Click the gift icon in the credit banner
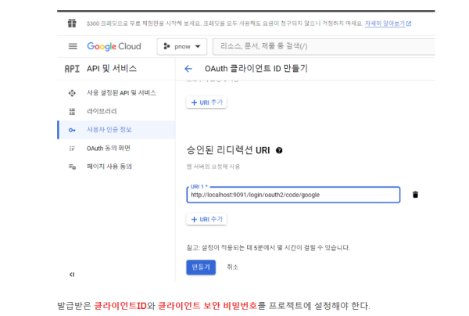Viewport: 469px width, 316px height. pyautogui.click(x=72, y=23)
